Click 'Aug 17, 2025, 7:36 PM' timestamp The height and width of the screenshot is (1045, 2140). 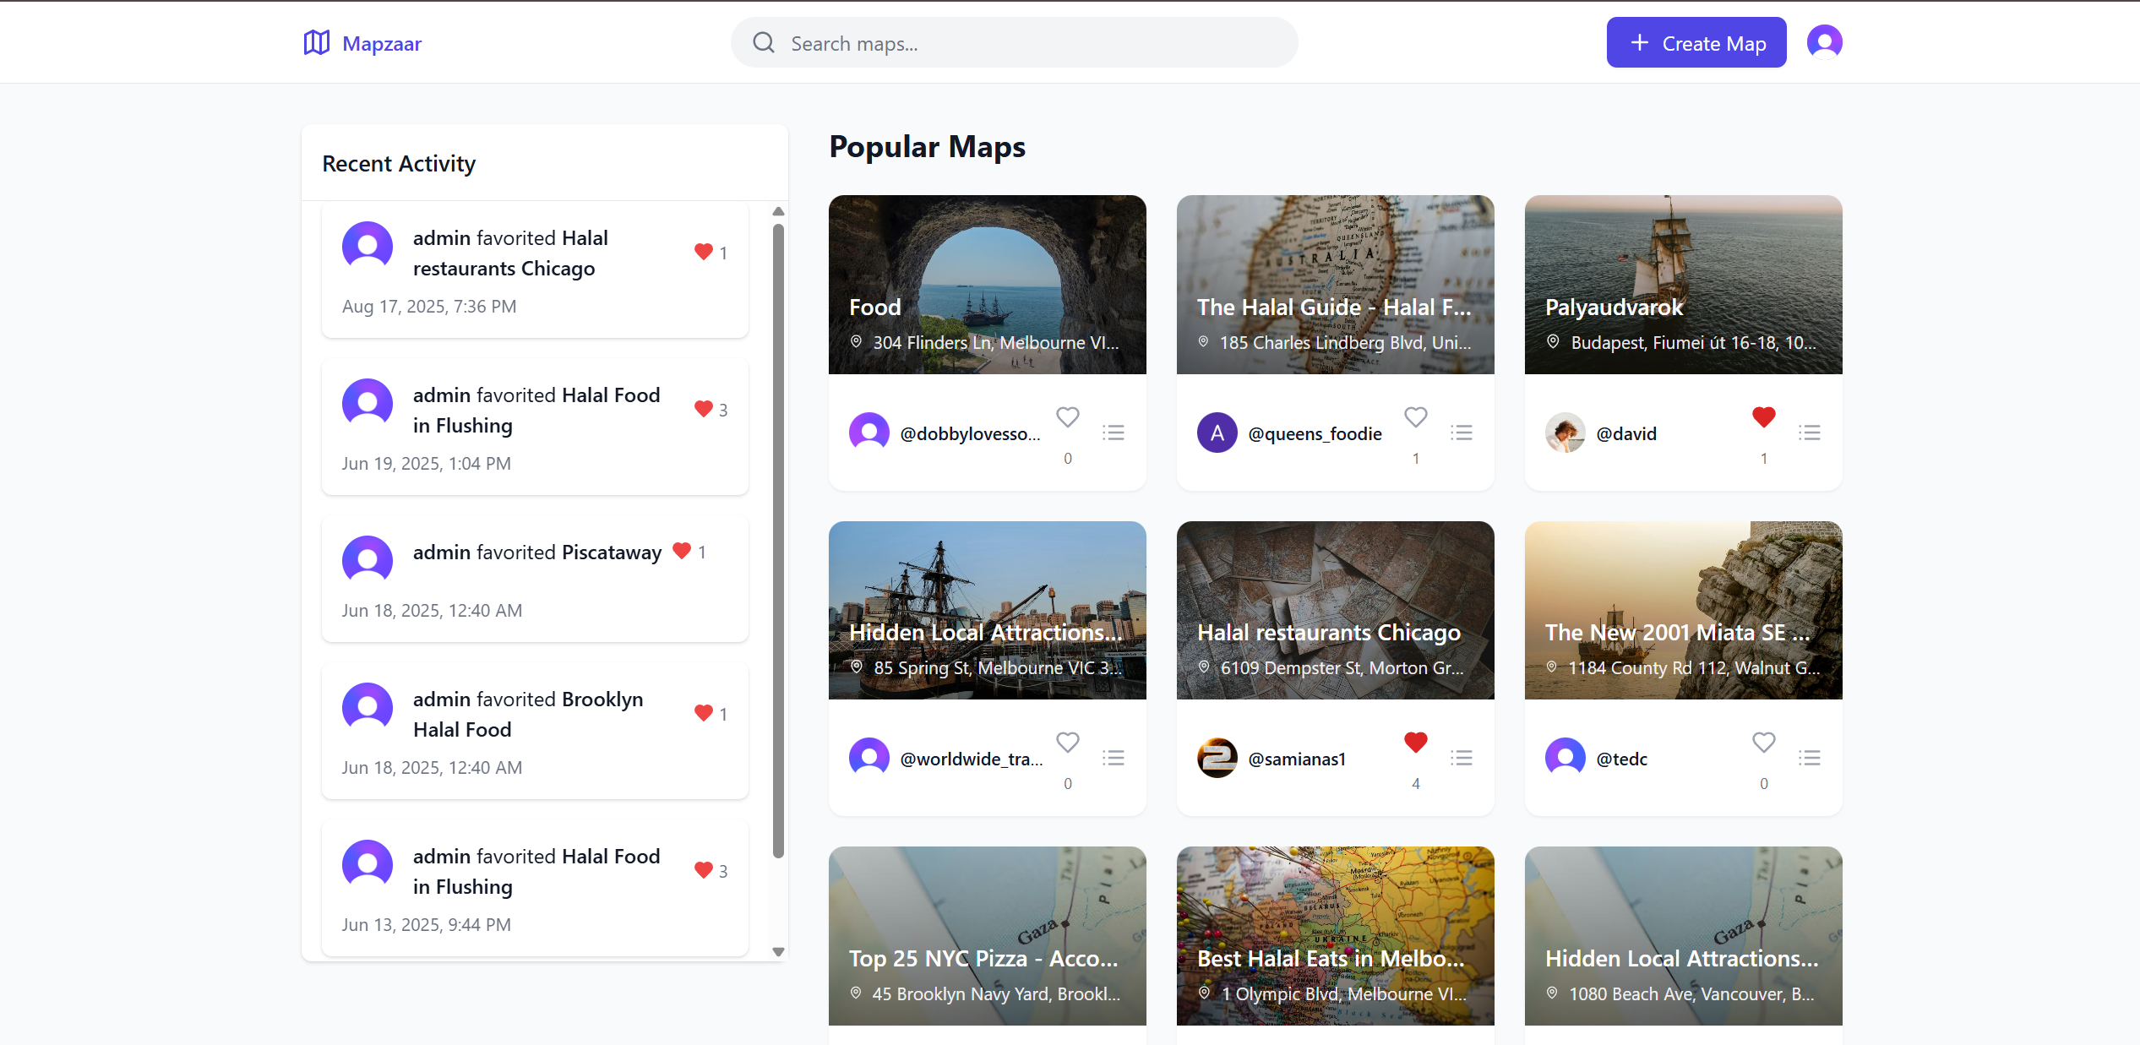click(x=429, y=306)
